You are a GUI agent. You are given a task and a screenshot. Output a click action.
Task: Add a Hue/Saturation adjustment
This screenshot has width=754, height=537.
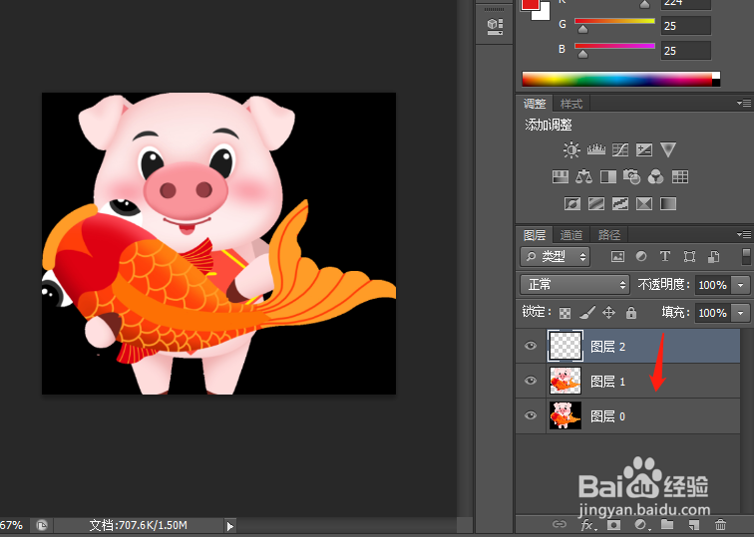pyautogui.click(x=561, y=176)
